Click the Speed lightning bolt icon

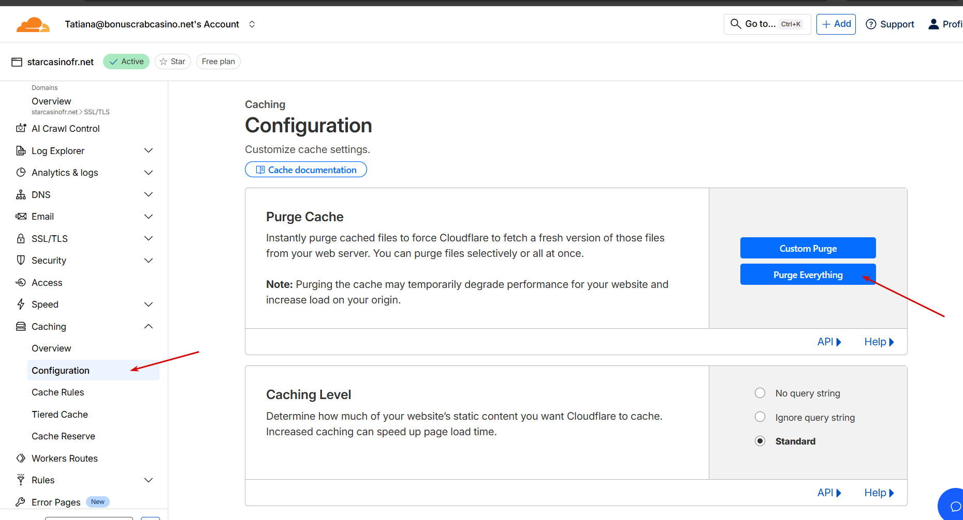21,304
